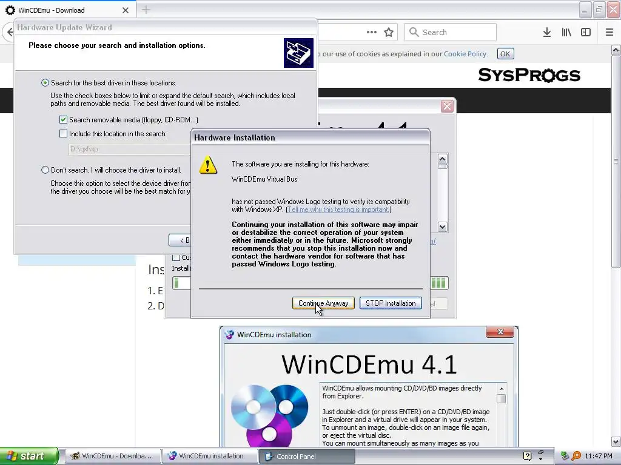Open a new browser tab with plus icon
This screenshot has height=465, width=621.
click(x=146, y=10)
